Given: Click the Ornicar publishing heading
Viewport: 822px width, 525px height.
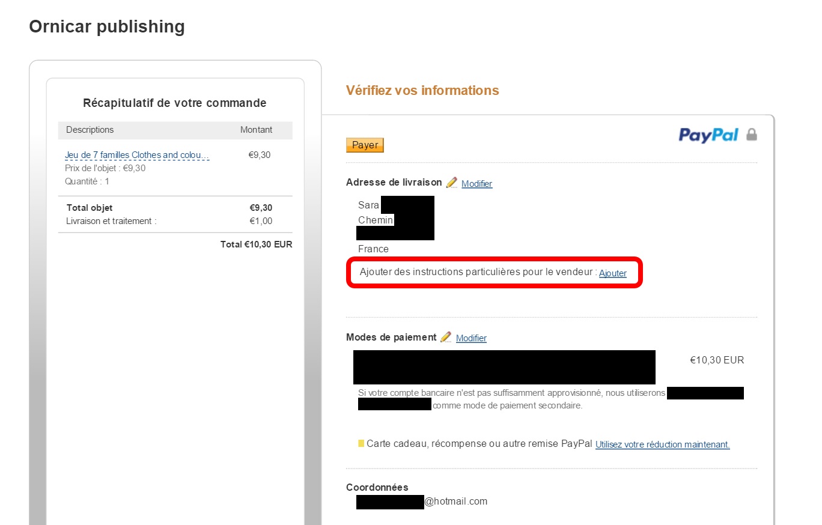Looking at the screenshot, I should point(107,26).
